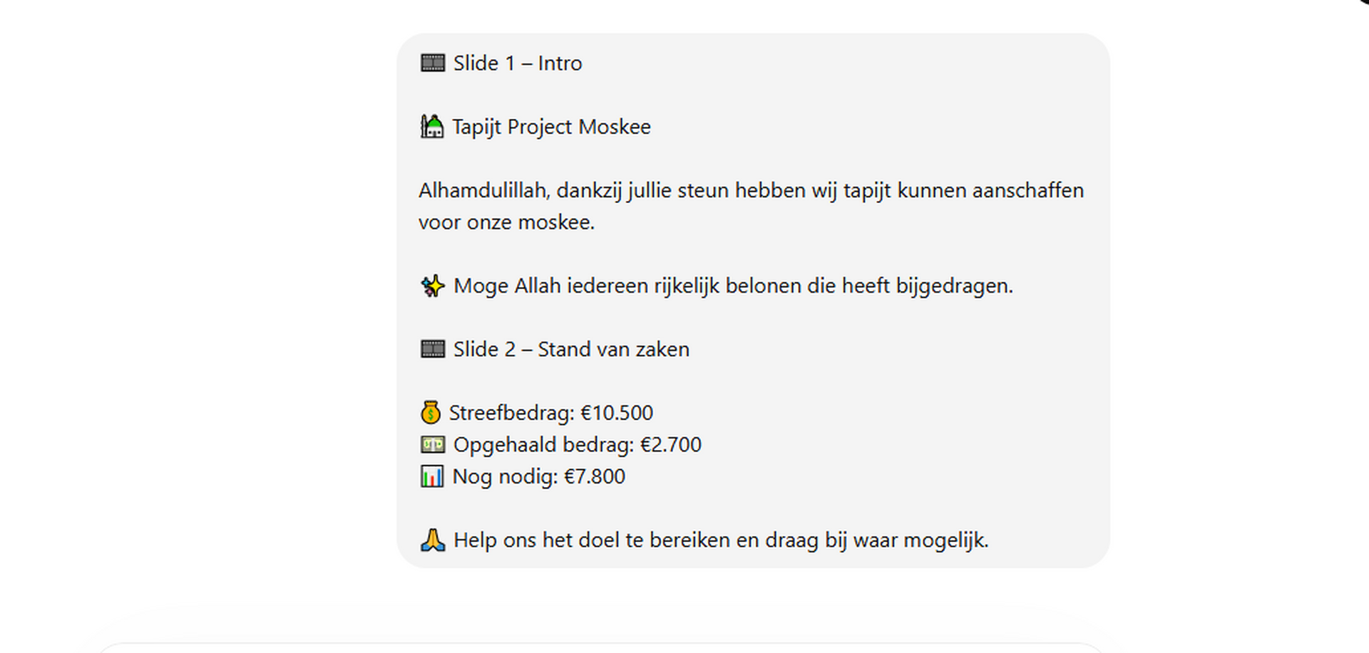Click the bar chart emoji next to Nog nodig
The width and height of the screenshot is (1369, 653).
pos(432,476)
